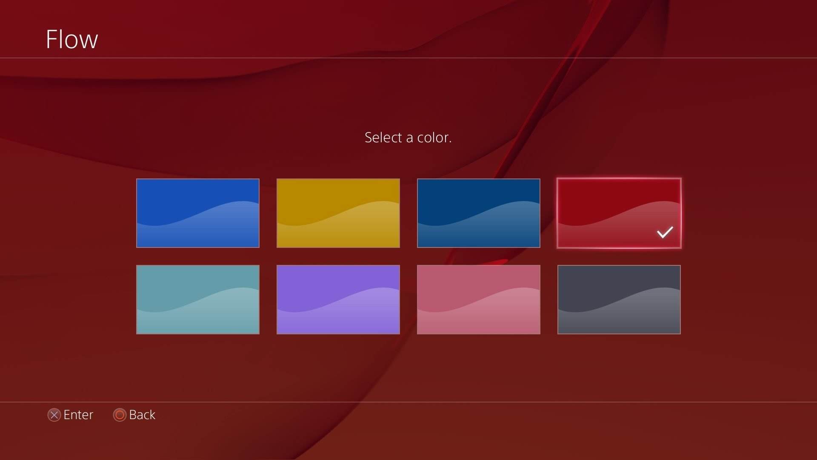Select the bright blue color swatch

coord(197,213)
